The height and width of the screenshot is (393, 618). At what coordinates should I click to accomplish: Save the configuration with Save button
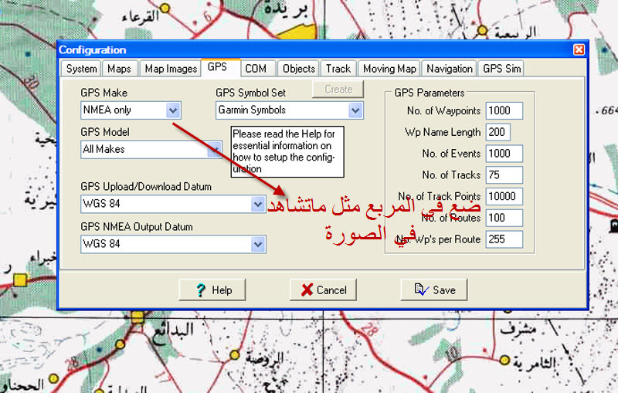pos(434,290)
